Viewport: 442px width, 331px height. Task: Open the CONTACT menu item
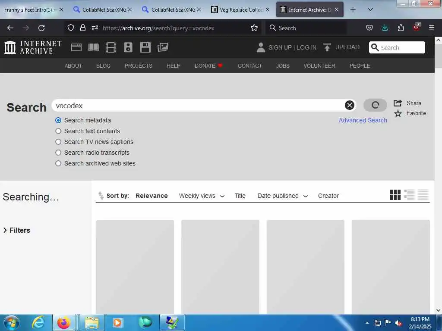pos(250,66)
